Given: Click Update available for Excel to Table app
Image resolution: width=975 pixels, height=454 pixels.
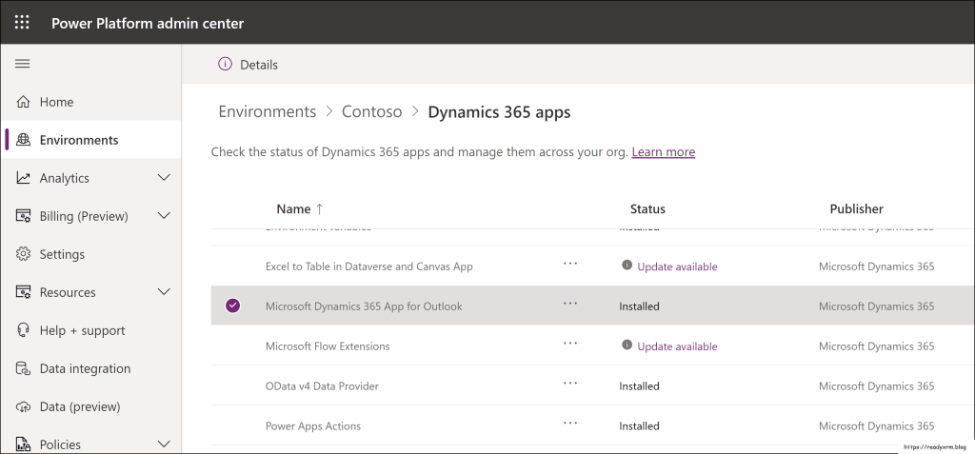Looking at the screenshot, I should pos(677,266).
